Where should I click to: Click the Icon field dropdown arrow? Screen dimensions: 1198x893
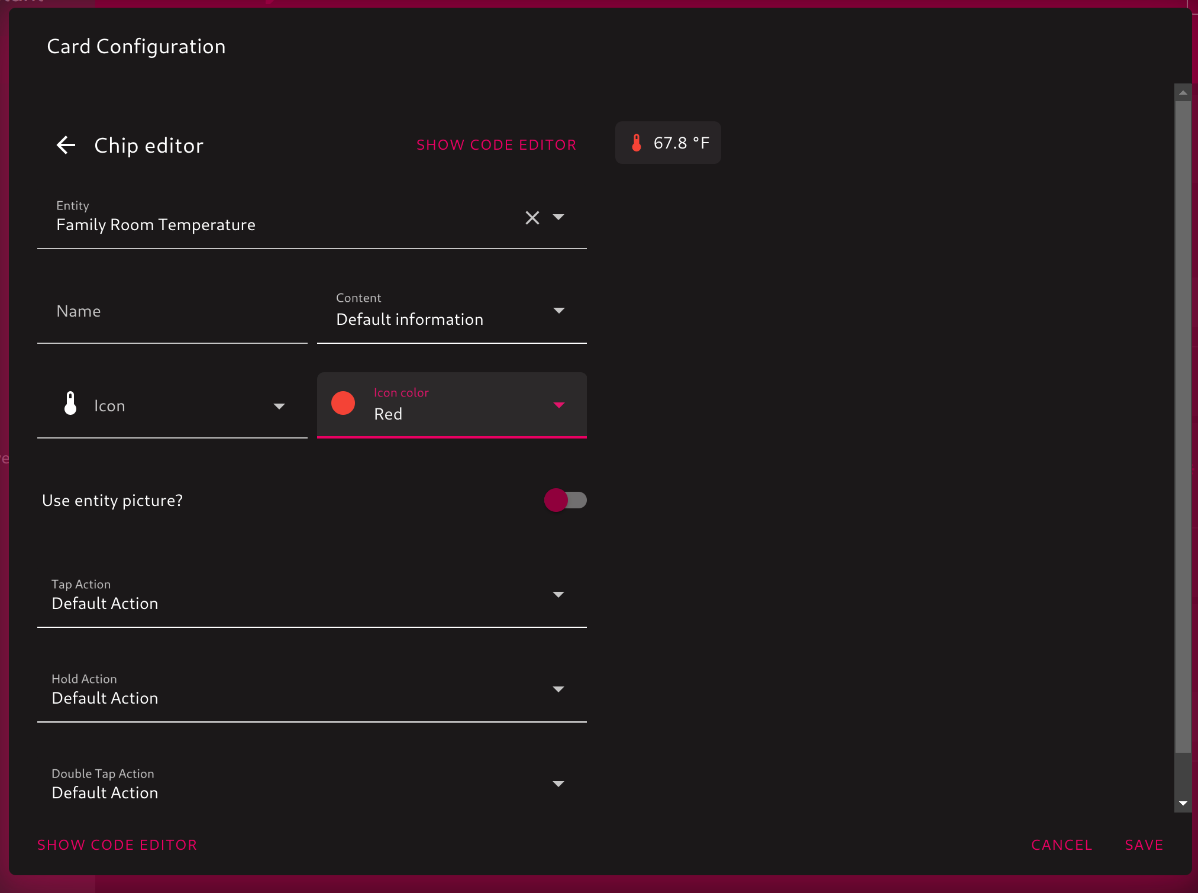click(279, 407)
